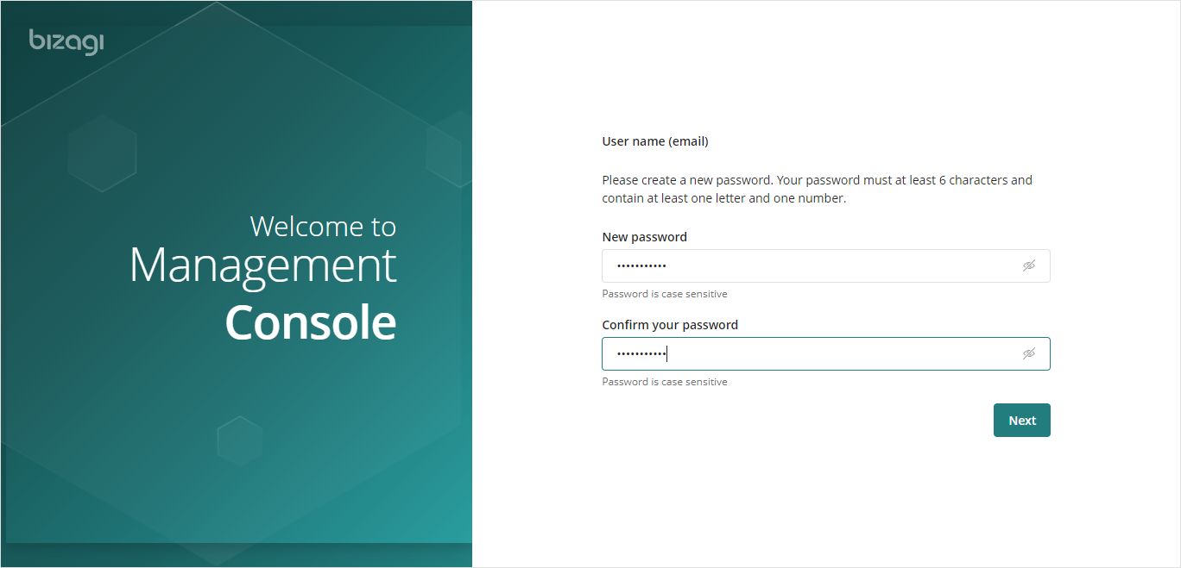This screenshot has height=568, width=1181.
Task: Show the New password characters
Action: click(x=1028, y=265)
